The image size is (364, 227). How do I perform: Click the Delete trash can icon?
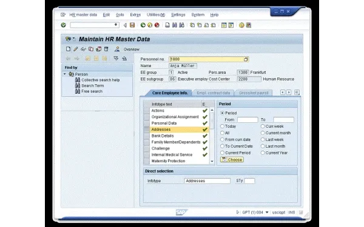(106, 49)
